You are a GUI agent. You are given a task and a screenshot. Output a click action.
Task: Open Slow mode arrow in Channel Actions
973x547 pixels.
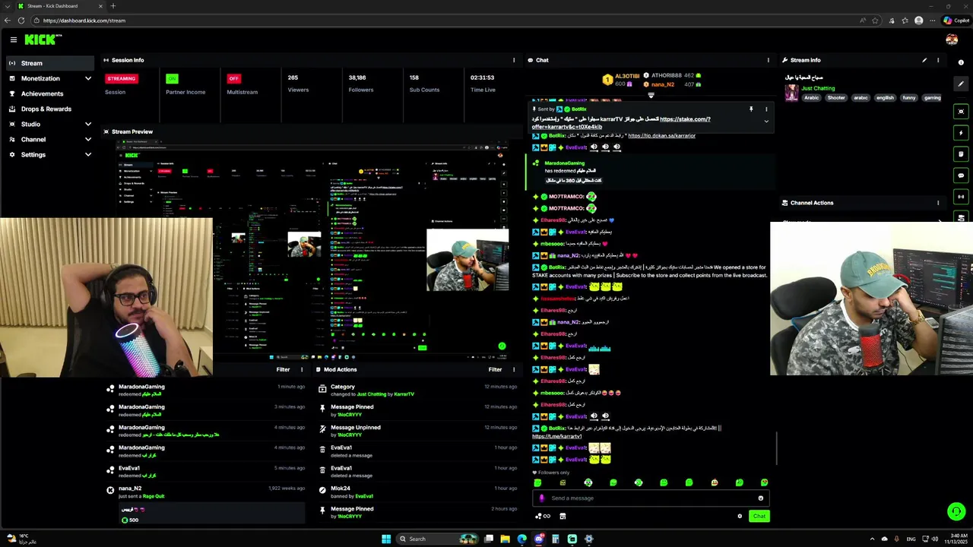[x=940, y=221]
